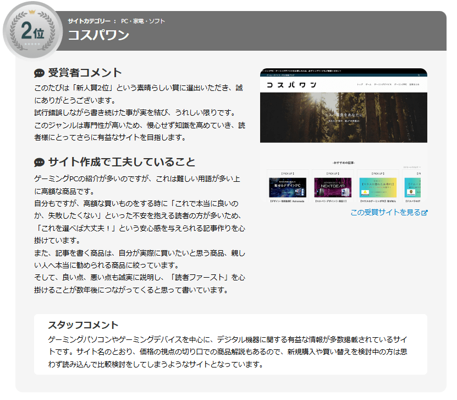Open the 魅せるデザインPC pick-up card
Screen dimensions: 457x400
(287, 186)
